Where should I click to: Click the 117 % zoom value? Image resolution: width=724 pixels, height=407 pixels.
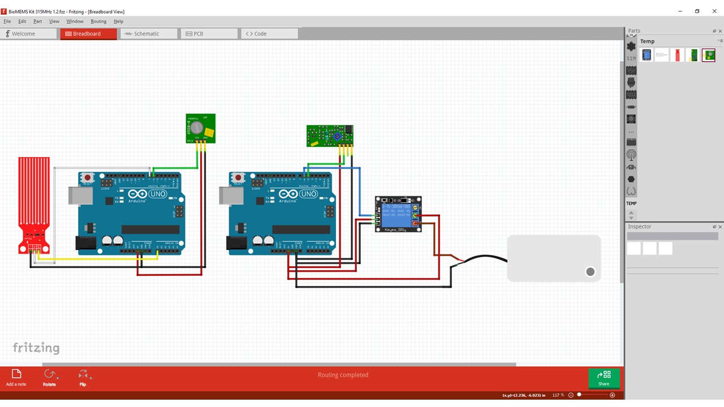coord(558,395)
